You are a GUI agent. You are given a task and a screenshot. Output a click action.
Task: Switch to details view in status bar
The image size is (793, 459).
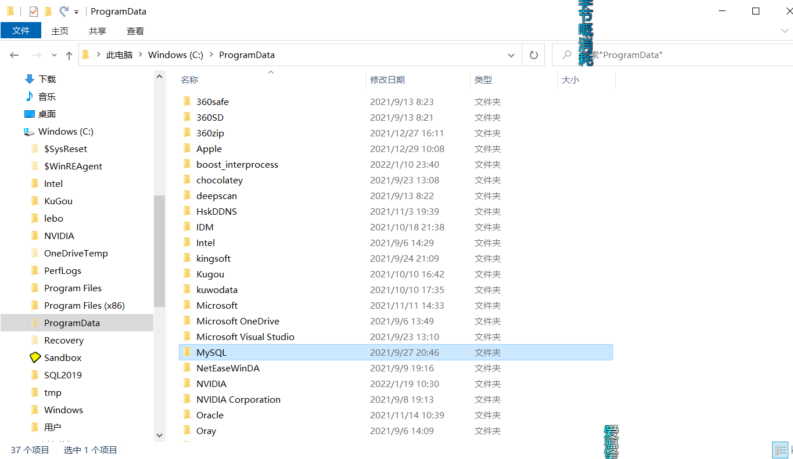780,450
